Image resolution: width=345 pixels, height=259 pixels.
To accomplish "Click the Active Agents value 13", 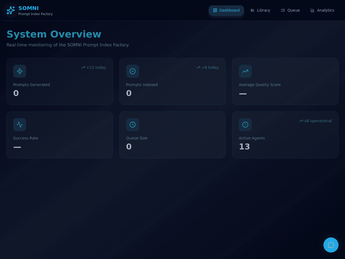I will tap(244, 147).
